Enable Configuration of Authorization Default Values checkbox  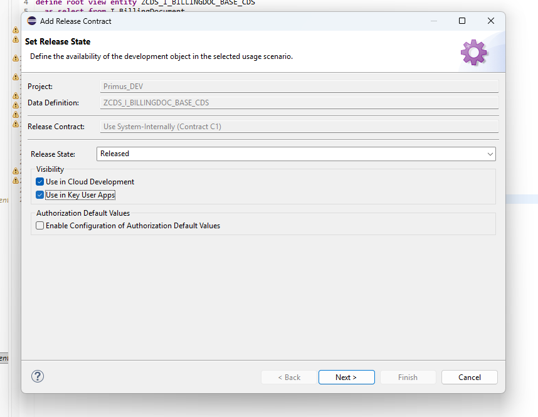[x=40, y=226]
